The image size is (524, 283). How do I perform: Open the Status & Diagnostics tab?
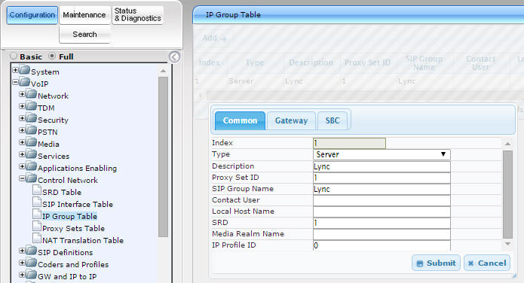coord(138,15)
